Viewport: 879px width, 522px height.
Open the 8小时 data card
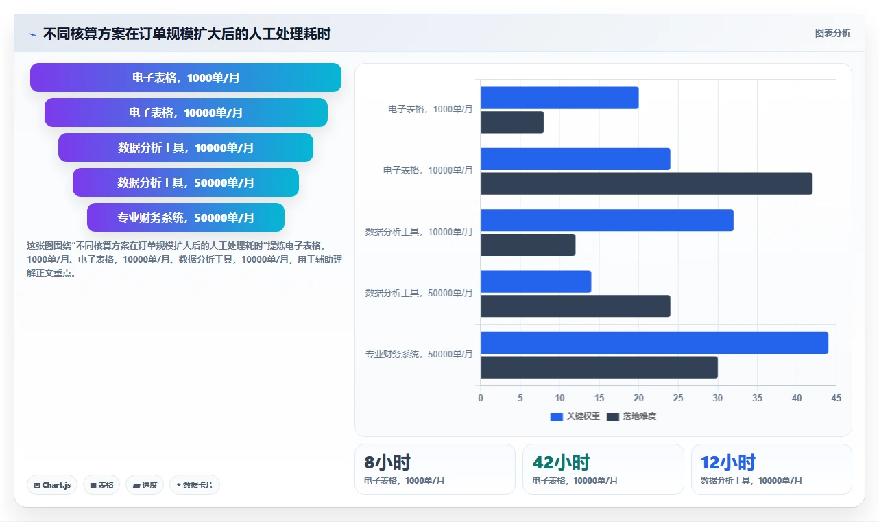click(x=435, y=469)
